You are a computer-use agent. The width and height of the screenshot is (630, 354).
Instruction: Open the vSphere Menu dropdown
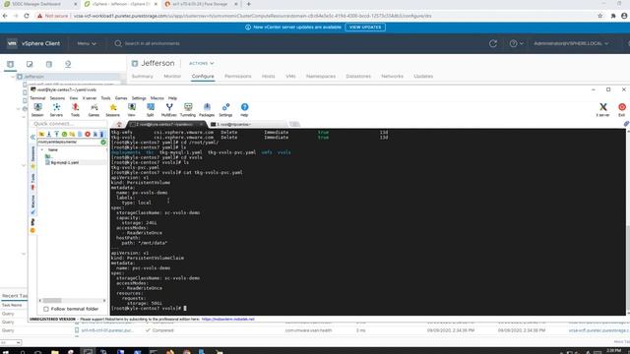coord(87,43)
